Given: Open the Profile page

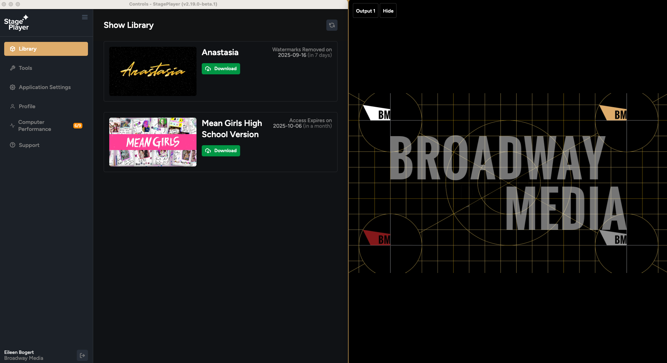Looking at the screenshot, I should (46, 106).
